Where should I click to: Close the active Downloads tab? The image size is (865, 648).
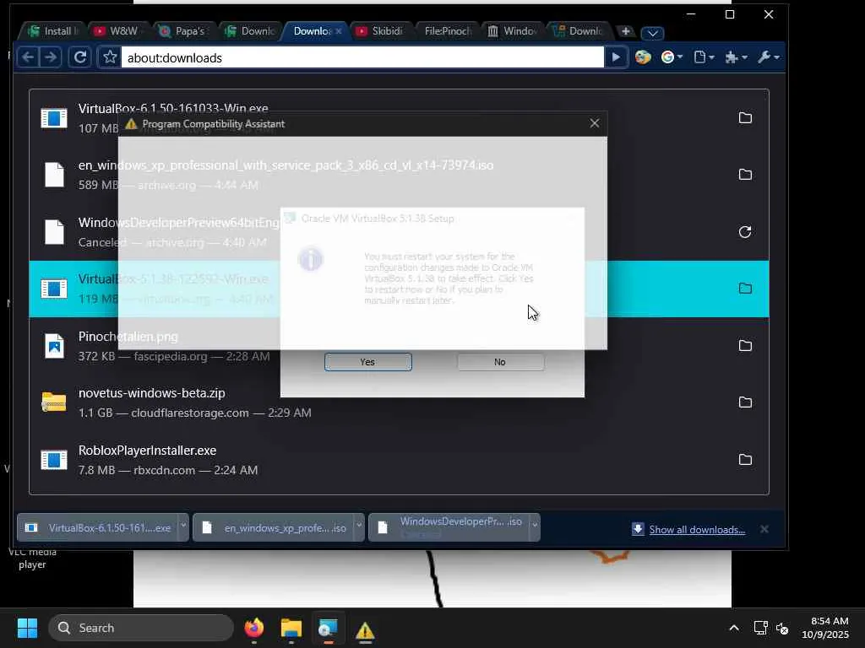click(x=338, y=31)
